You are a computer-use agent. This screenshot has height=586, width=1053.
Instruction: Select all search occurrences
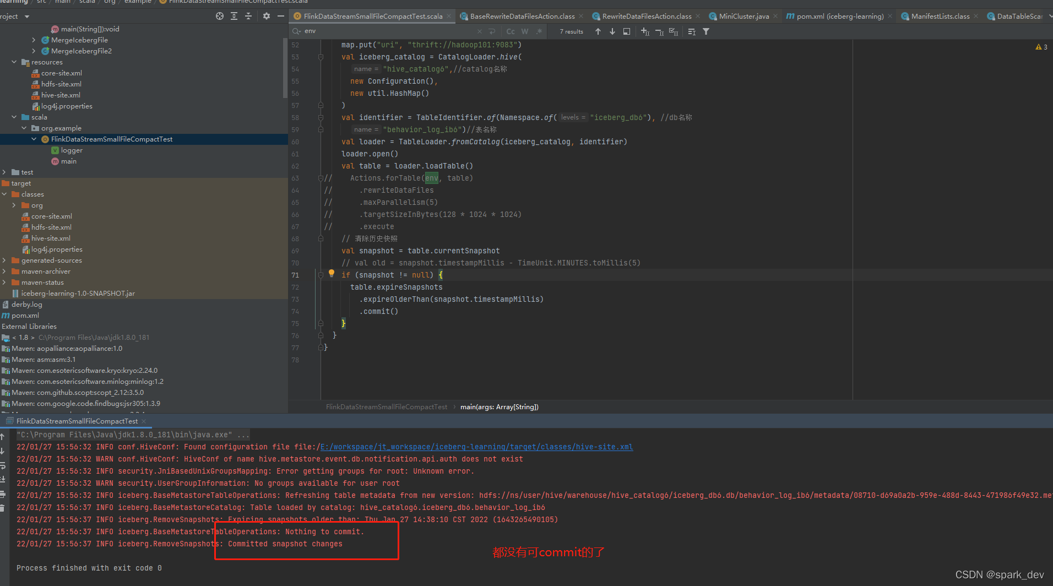tap(674, 31)
